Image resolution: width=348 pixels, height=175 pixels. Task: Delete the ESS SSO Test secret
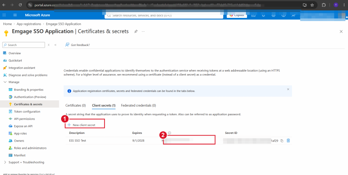[x=288, y=141]
